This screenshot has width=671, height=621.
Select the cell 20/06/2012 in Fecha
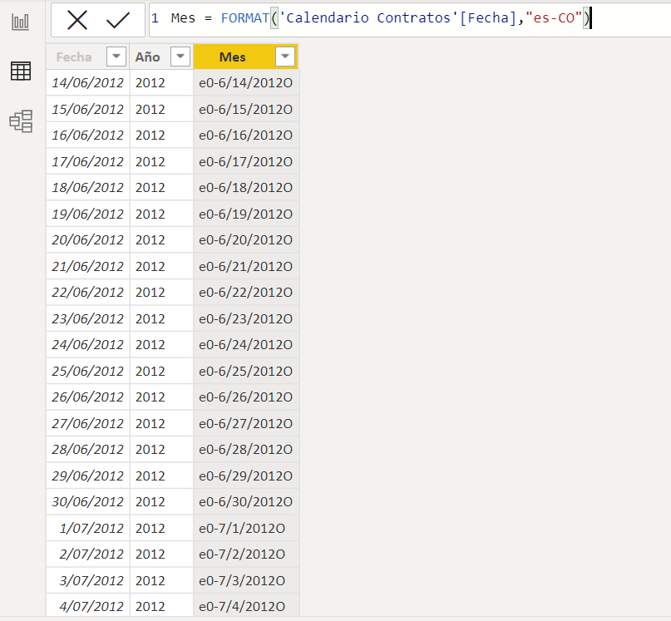tap(87, 239)
